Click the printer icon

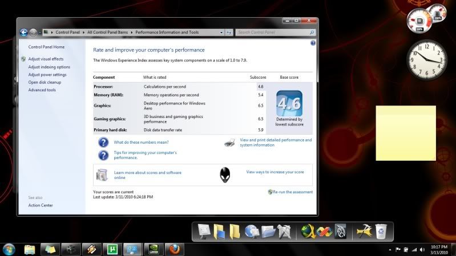tap(230, 143)
